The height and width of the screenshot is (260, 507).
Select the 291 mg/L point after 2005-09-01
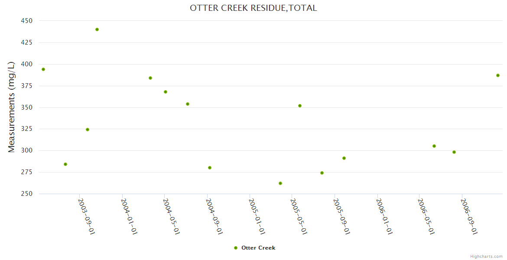(x=344, y=158)
